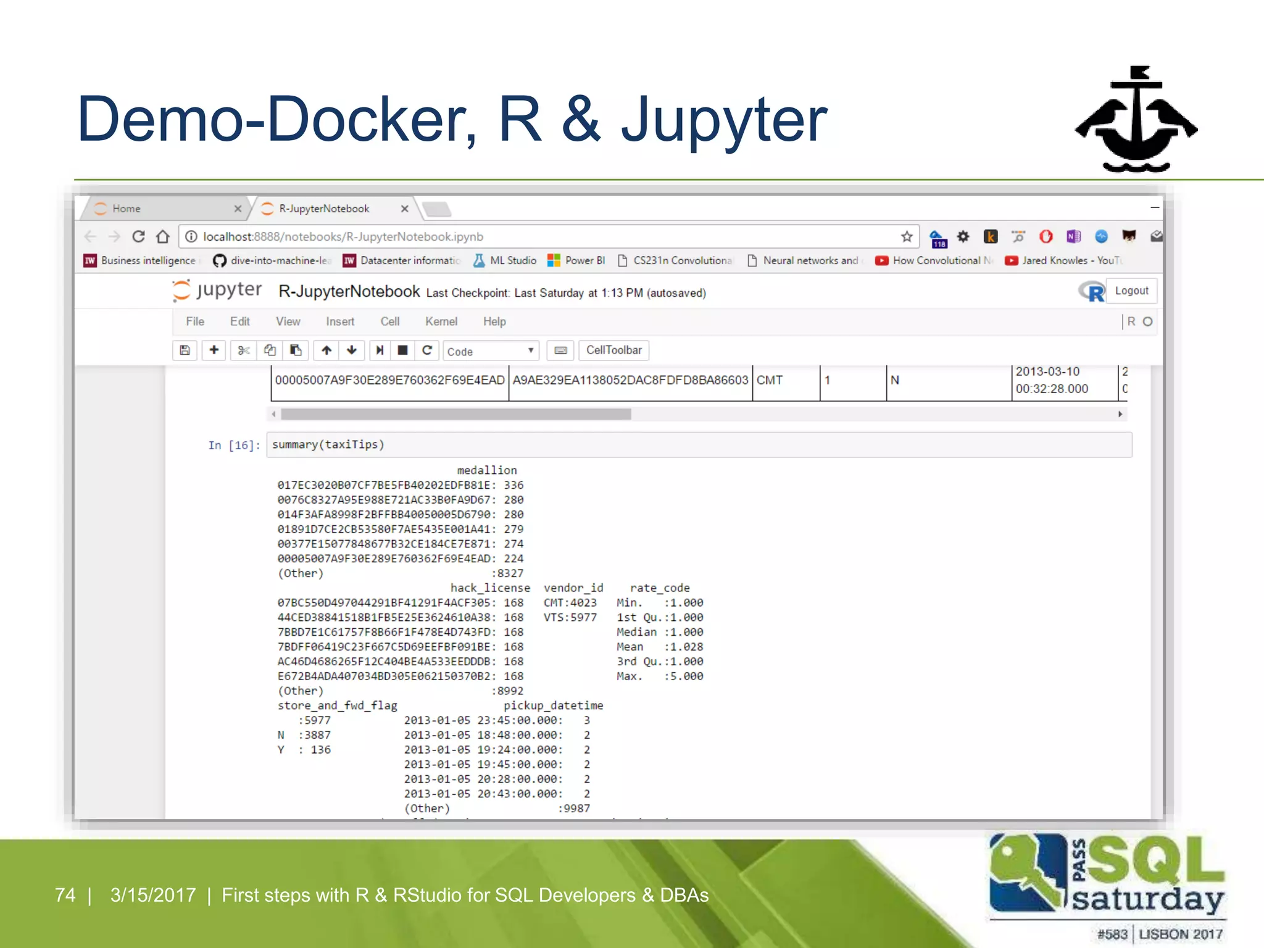Copy selected cells icon
The width and height of the screenshot is (1264, 948).
click(x=270, y=351)
